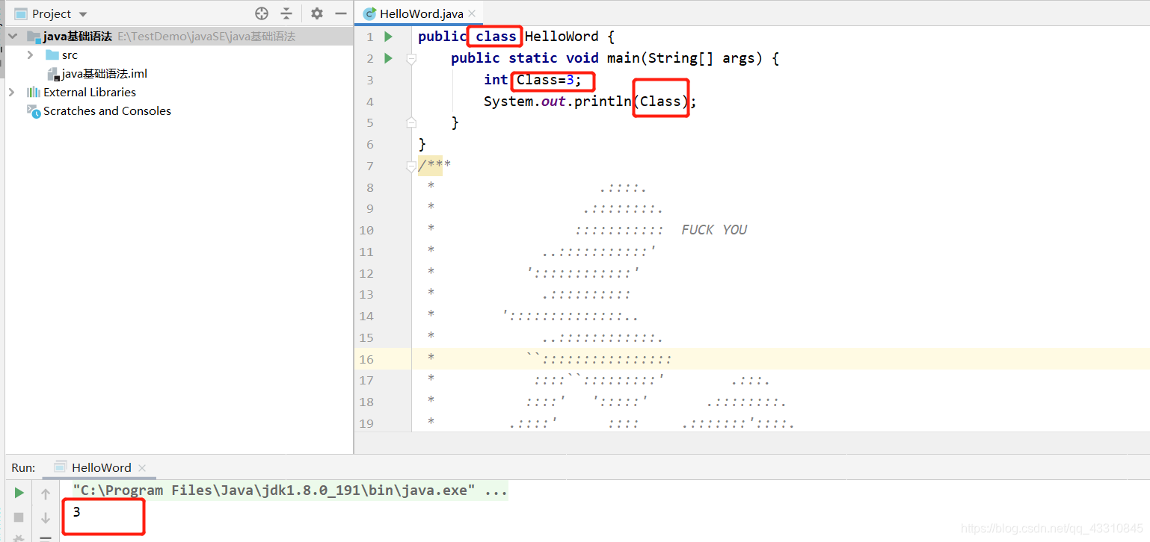Click the main method name
The width and height of the screenshot is (1150, 542).
[x=624, y=58]
